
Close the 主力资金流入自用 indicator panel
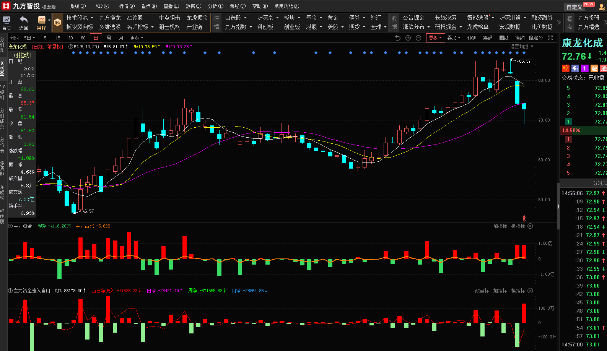[x=530, y=291]
